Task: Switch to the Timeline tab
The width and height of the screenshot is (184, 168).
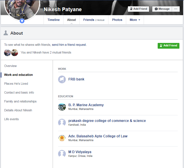Action: pos(54,20)
